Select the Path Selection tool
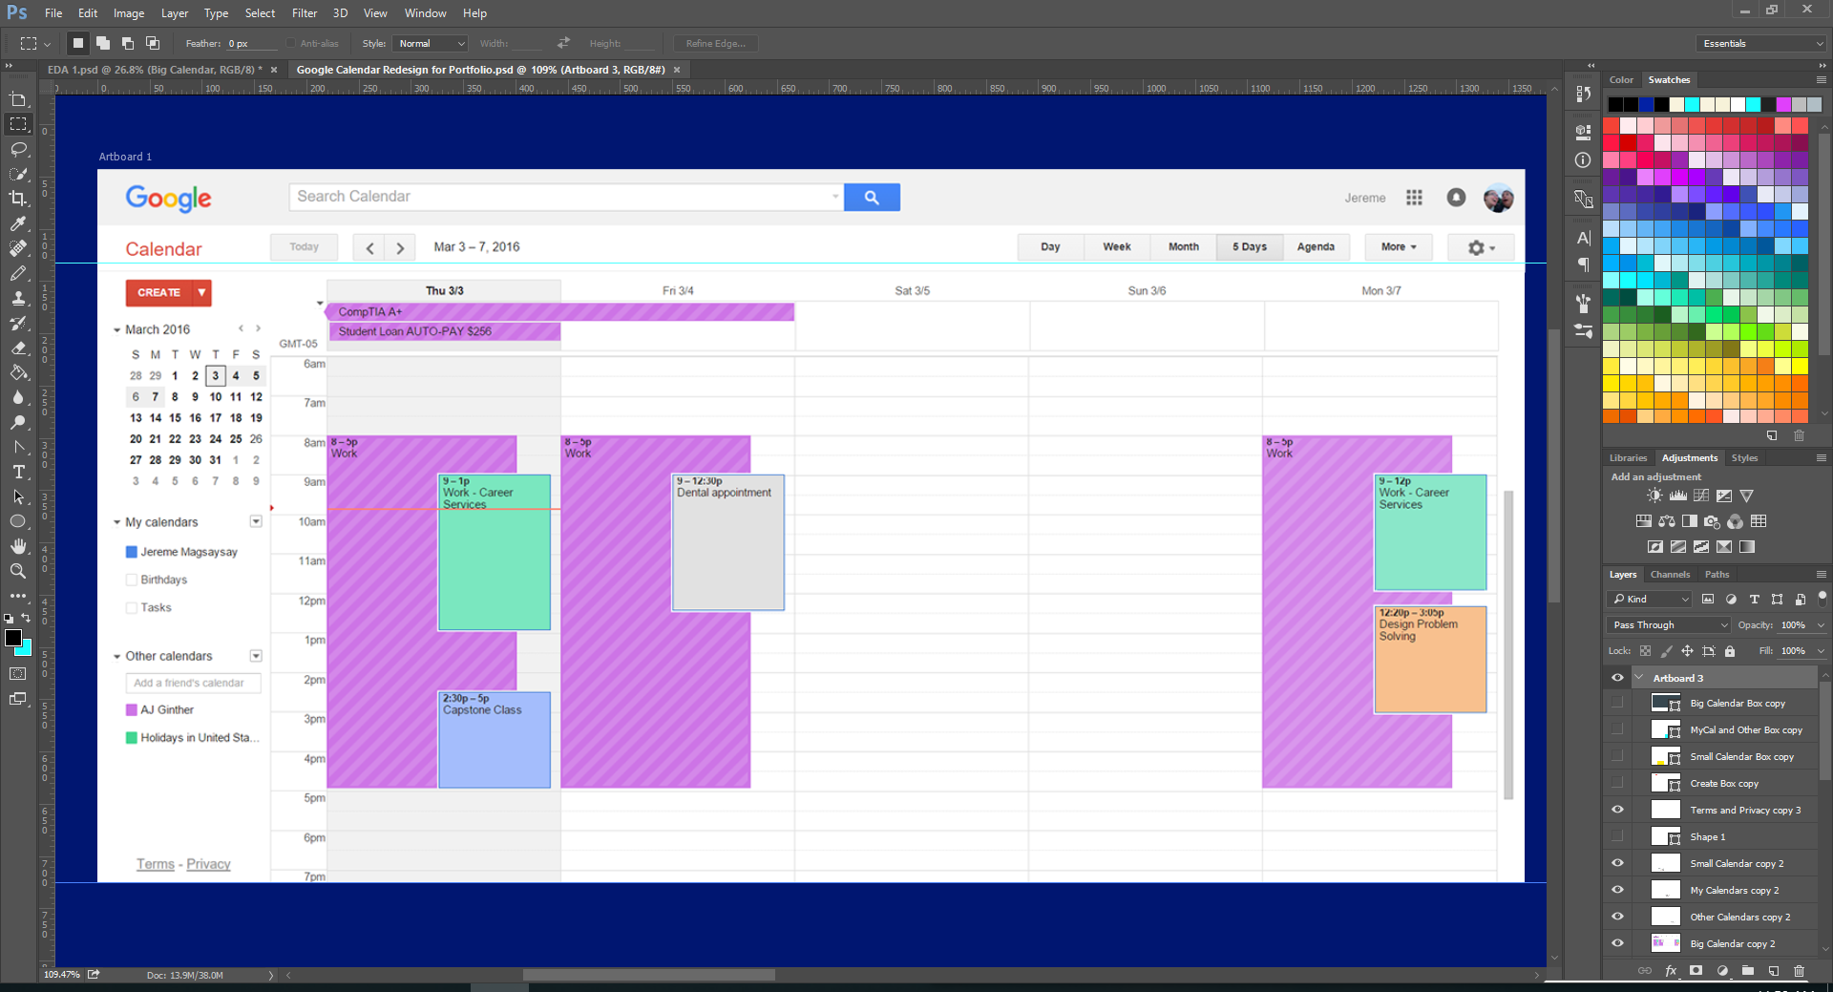1833x992 pixels. tap(18, 496)
